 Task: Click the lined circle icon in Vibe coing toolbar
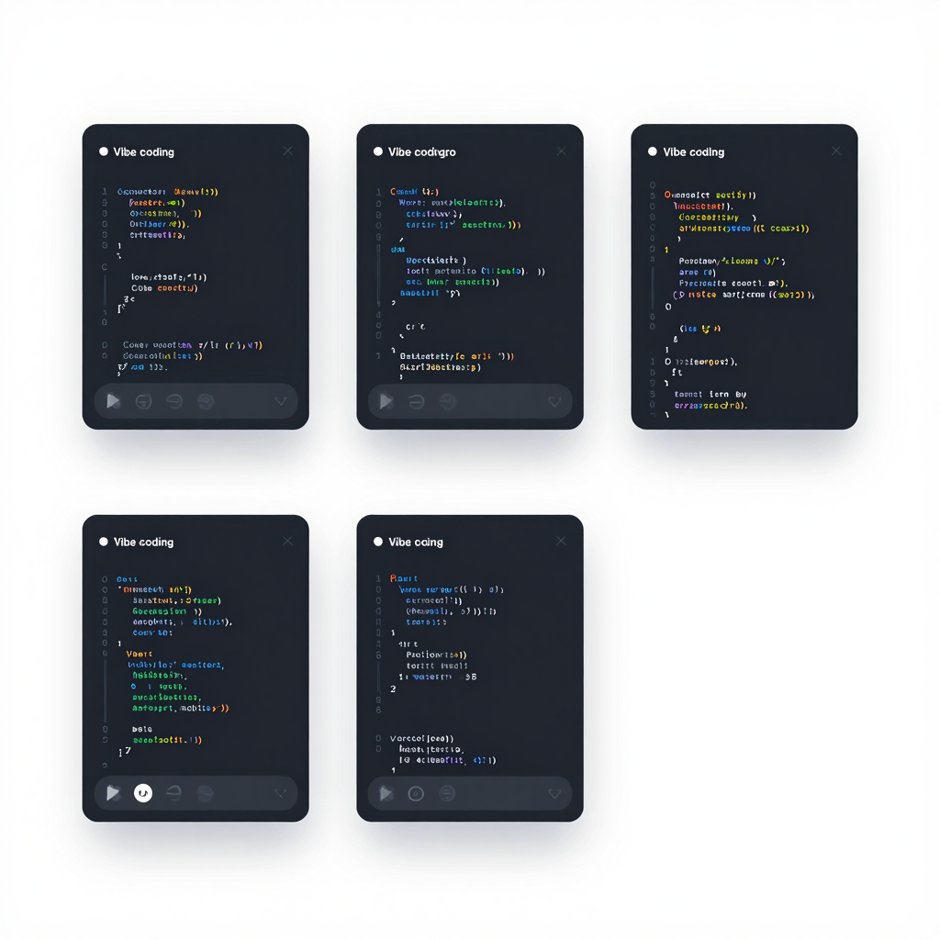point(447,793)
